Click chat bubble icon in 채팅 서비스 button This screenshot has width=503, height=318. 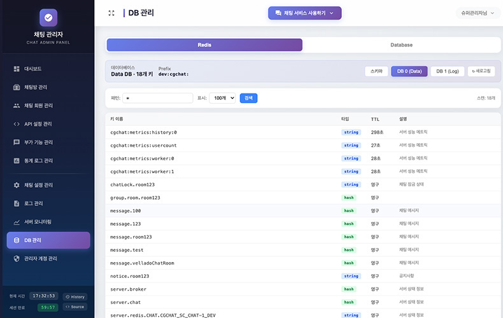point(278,13)
